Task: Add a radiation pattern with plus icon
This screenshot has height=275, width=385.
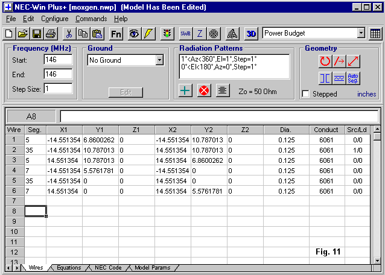Action: coord(186,90)
